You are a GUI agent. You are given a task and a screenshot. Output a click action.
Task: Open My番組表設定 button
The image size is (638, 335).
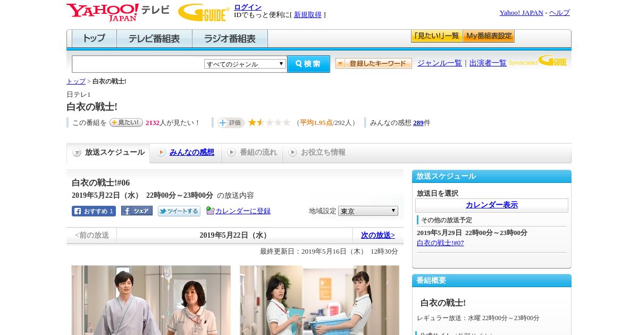point(489,36)
